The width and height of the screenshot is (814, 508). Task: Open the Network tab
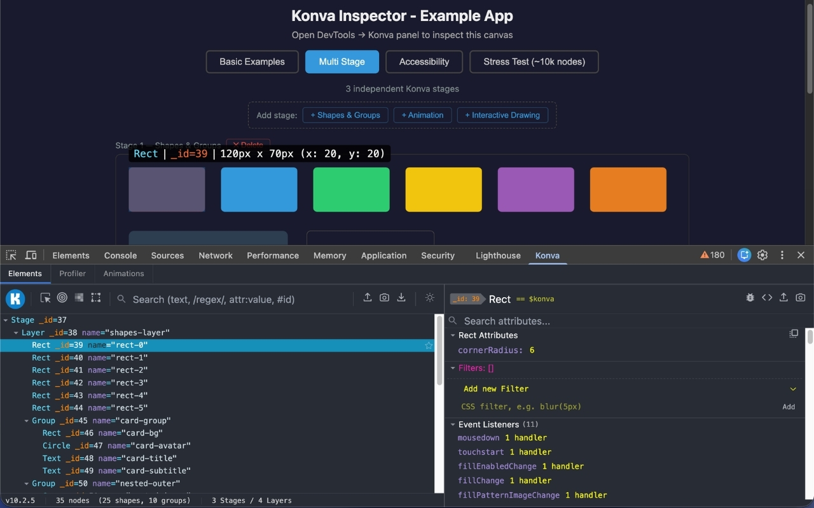point(216,255)
